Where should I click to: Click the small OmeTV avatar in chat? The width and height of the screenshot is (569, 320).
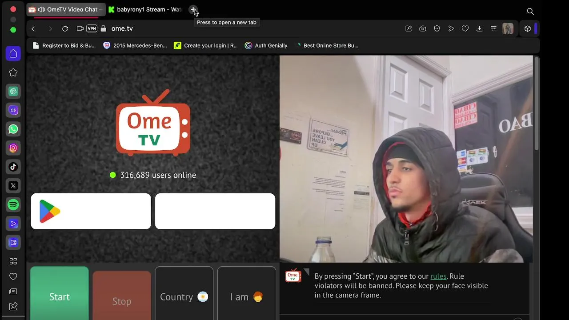[x=293, y=276]
